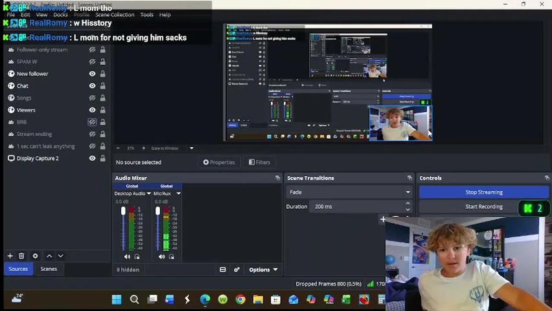
Task: Show the Songs source
Action: tap(92, 98)
